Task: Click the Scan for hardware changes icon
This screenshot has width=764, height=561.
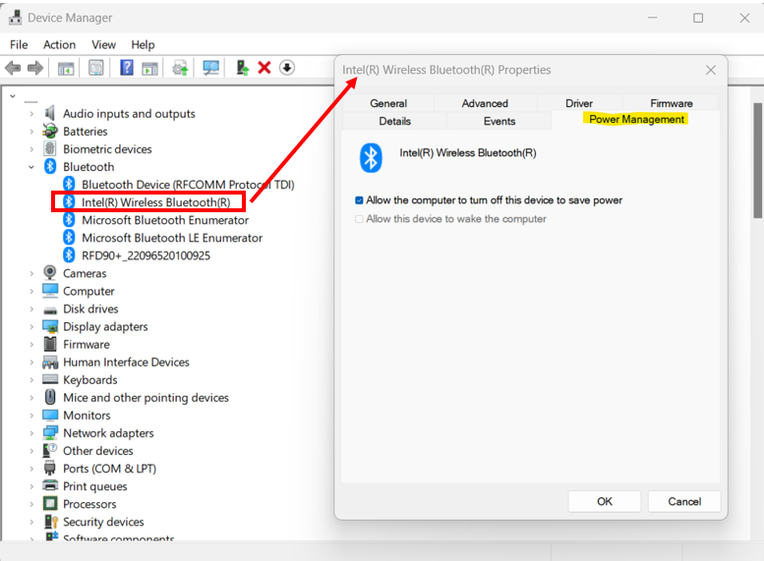Action: click(210, 68)
